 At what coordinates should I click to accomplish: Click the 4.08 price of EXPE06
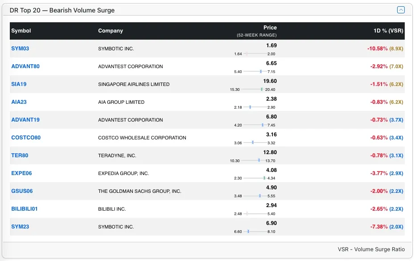271,170
